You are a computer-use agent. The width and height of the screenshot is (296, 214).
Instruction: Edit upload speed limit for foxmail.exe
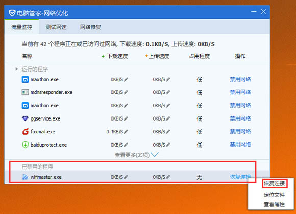click(168, 131)
